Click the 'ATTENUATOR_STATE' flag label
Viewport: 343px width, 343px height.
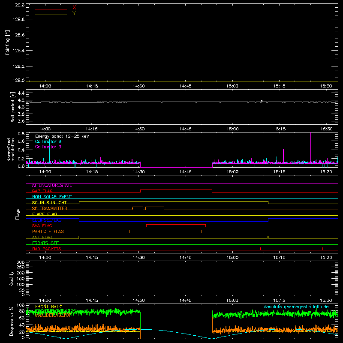(x=52, y=186)
